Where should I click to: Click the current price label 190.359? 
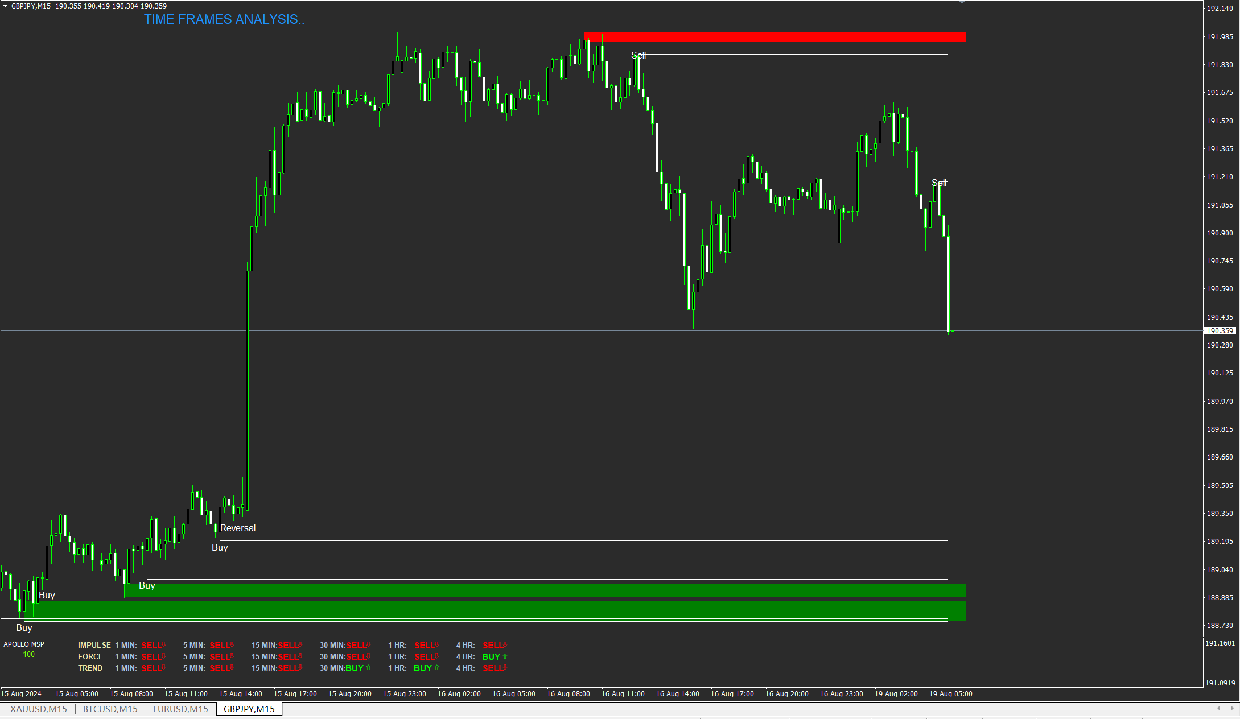tap(1220, 330)
